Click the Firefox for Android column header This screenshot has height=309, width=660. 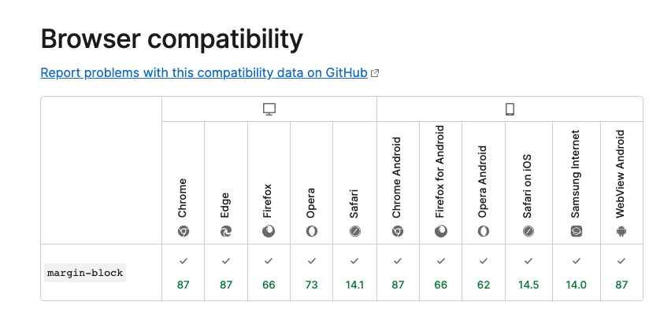441,182
